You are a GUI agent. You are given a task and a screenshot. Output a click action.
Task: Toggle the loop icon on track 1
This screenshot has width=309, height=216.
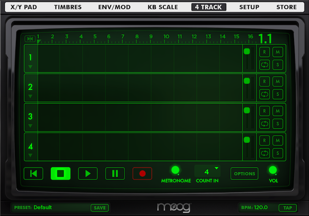[264, 65]
